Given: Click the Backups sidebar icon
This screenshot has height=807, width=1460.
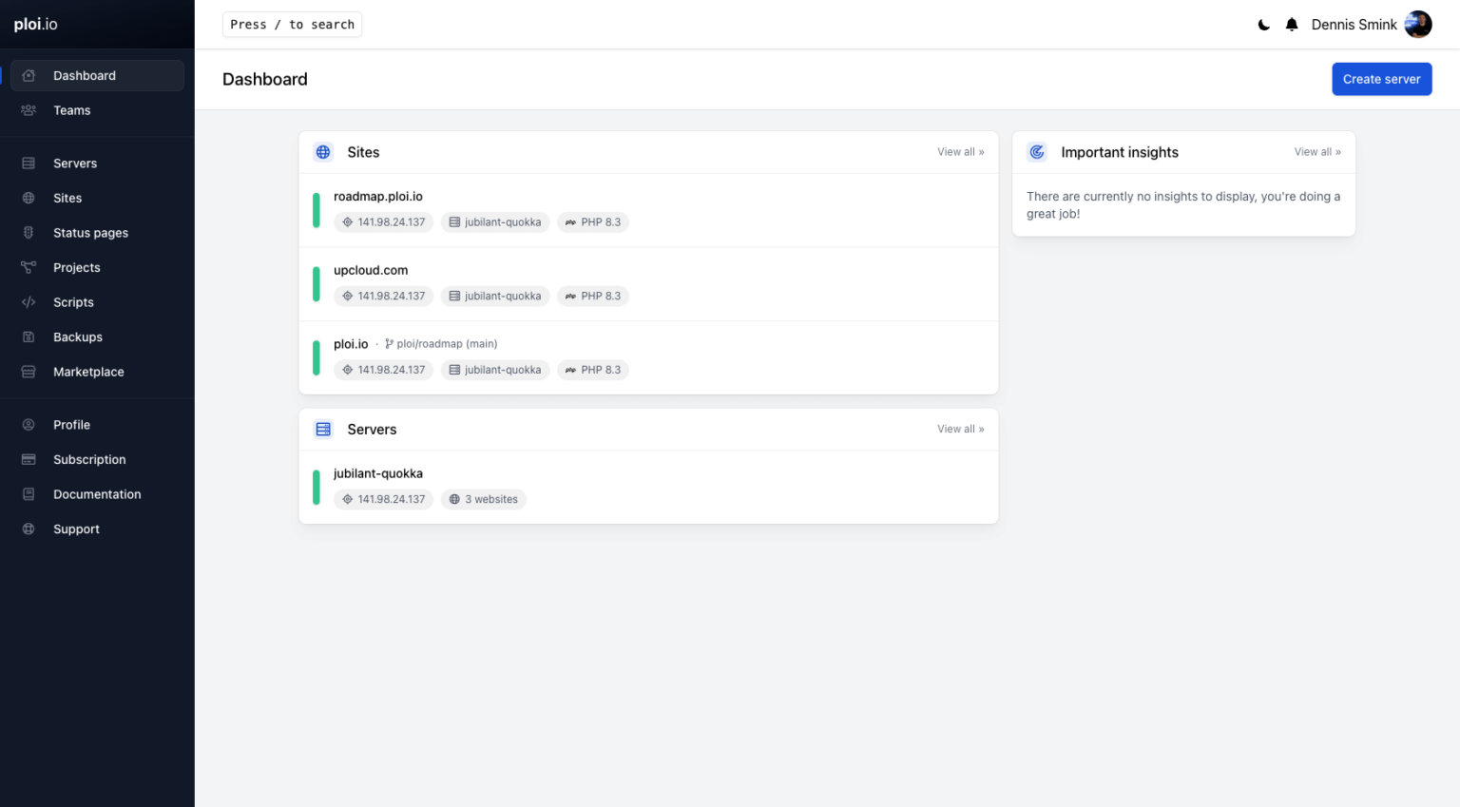Looking at the screenshot, I should pyautogui.click(x=29, y=337).
